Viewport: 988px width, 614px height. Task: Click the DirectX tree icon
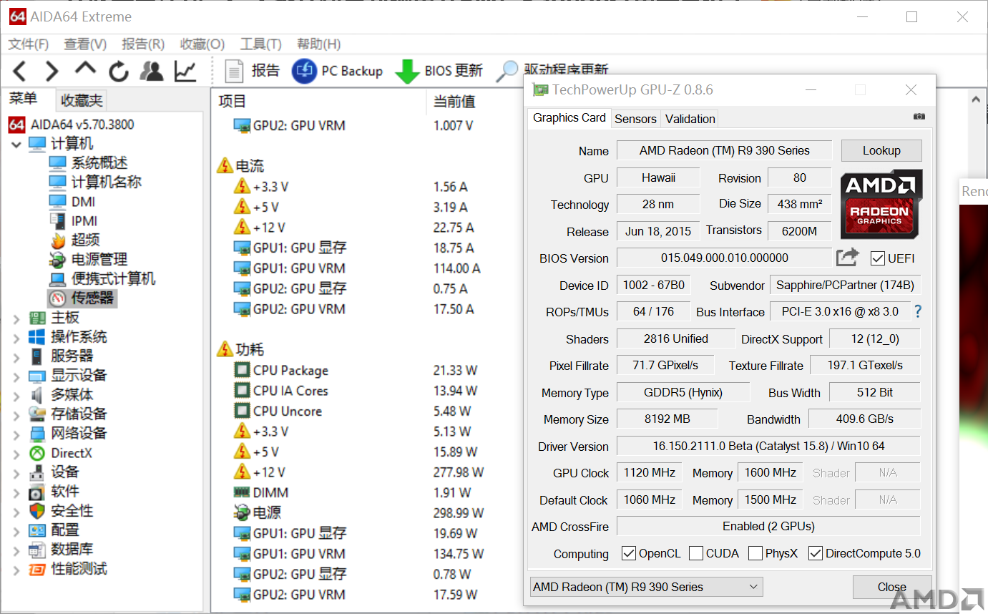(37, 453)
